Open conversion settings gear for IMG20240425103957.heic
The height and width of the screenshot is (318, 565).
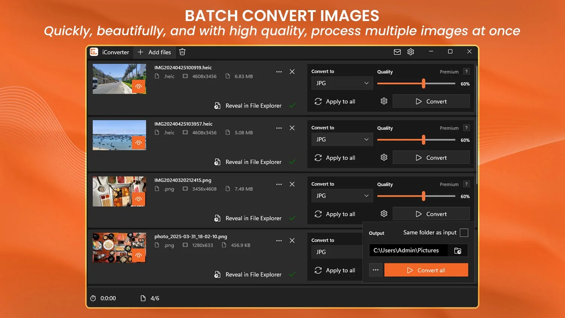[x=384, y=157]
